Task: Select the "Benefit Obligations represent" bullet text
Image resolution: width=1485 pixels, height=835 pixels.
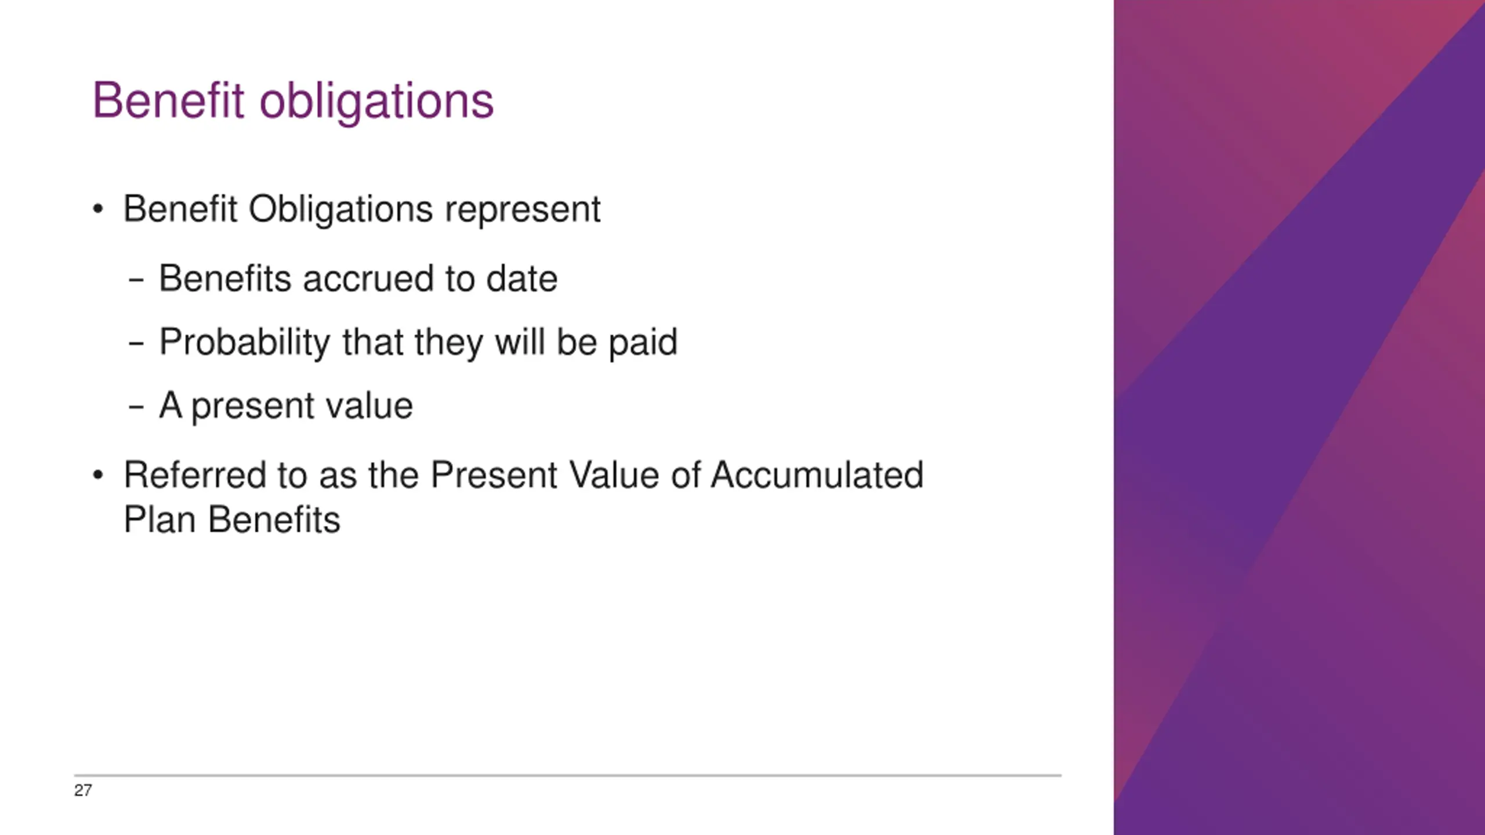Action: tap(361, 209)
